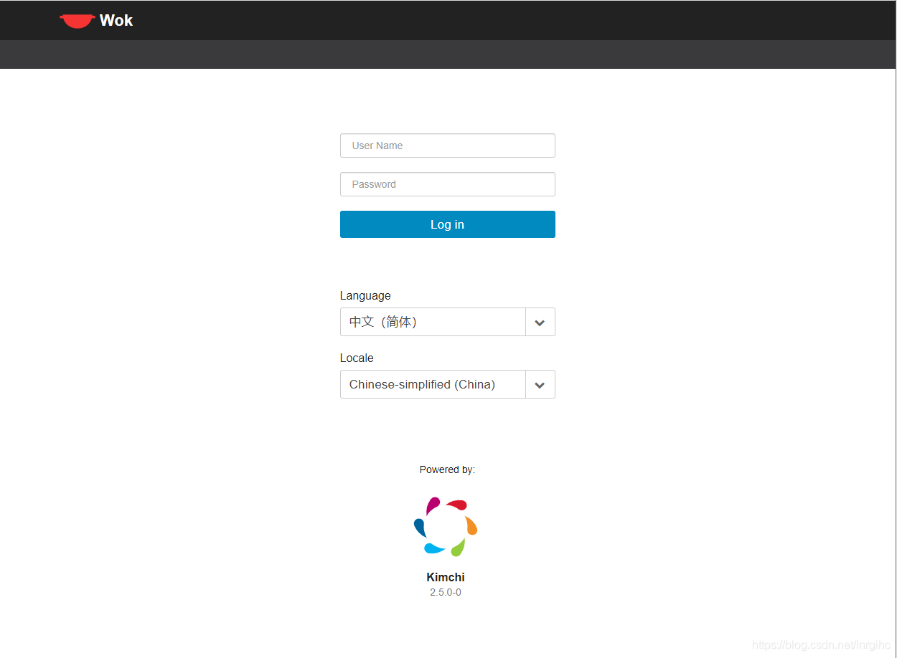
Task: Click the Locale field label
Action: click(357, 358)
